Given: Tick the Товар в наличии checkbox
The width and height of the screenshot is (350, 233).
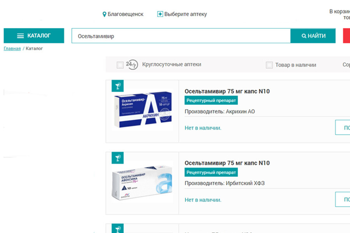Looking at the screenshot, I should [x=269, y=65].
